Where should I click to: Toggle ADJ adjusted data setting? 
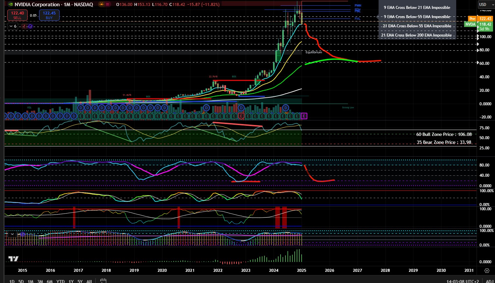click(x=489, y=281)
